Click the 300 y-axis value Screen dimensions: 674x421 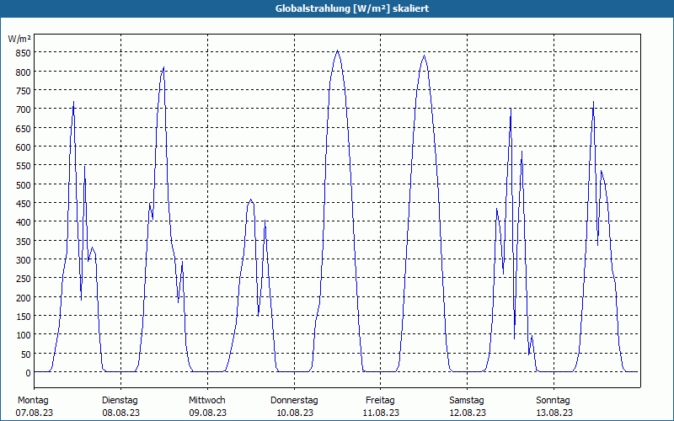pyautogui.click(x=23, y=260)
